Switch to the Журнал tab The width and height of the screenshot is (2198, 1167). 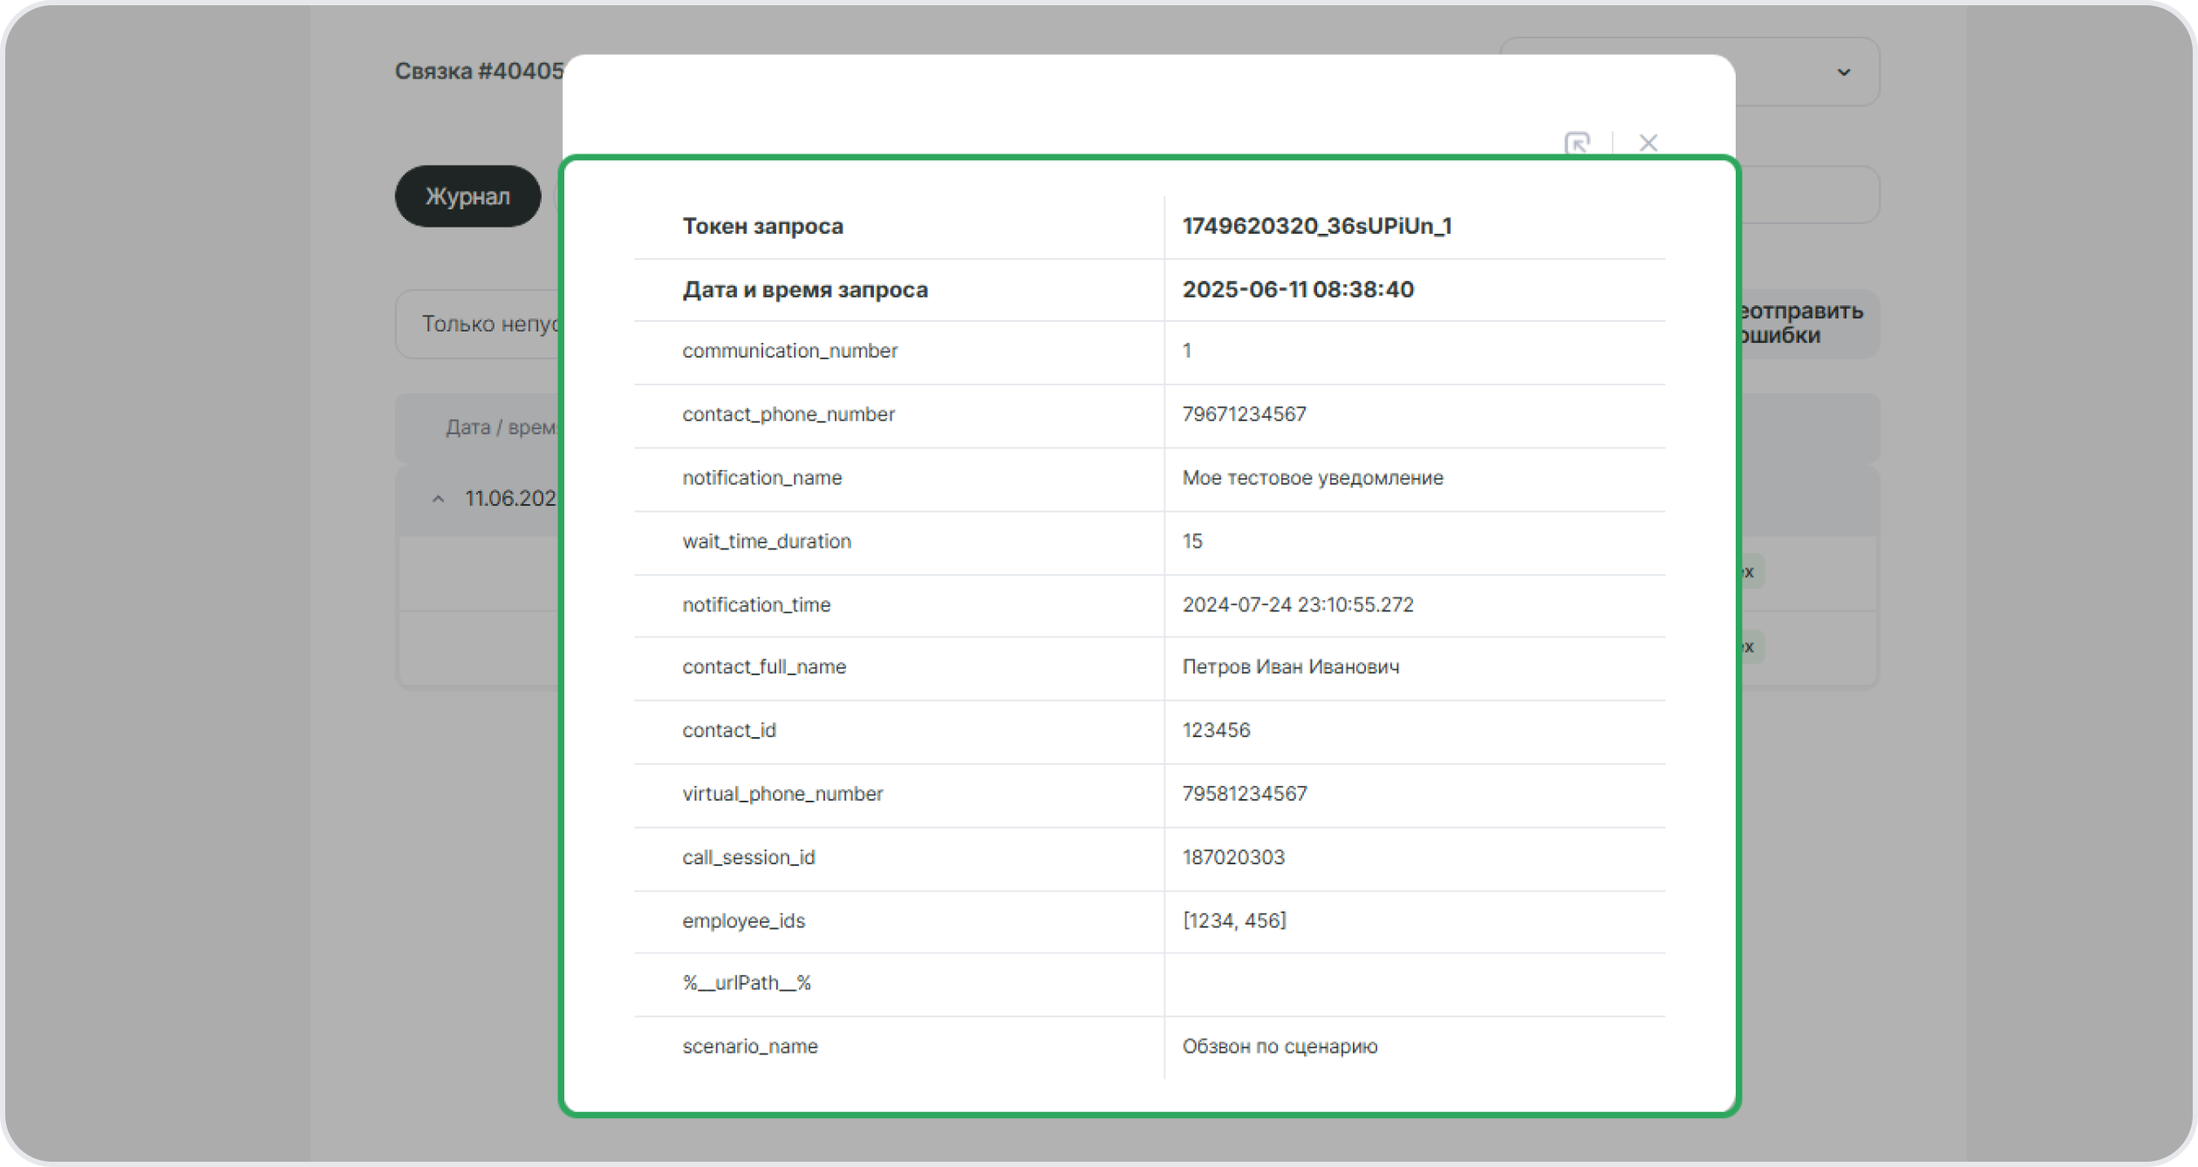coord(468,196)
